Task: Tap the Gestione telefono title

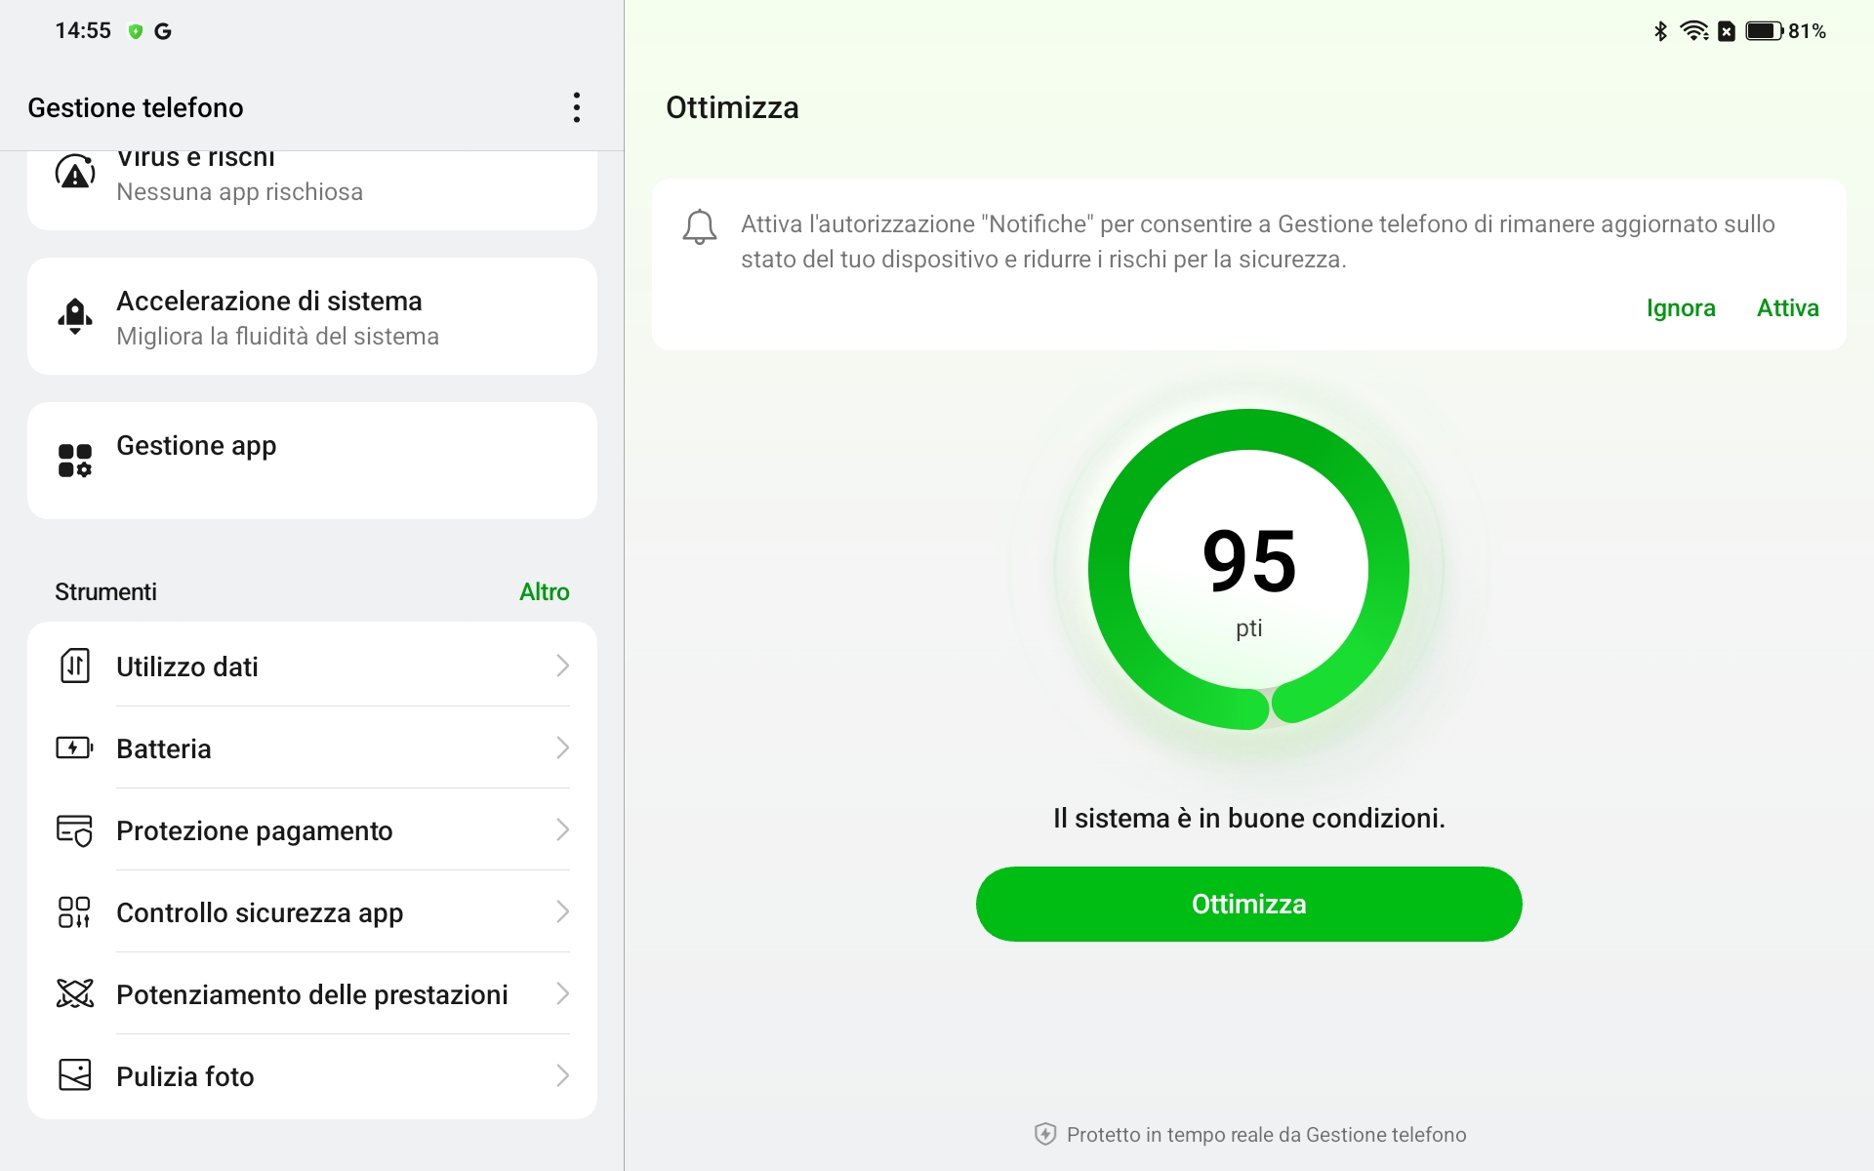Action: click(x=136, y=107)
